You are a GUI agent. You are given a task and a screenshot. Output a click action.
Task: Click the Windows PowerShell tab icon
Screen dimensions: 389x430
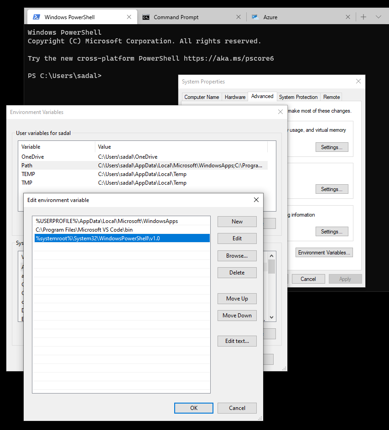[36, 16]
